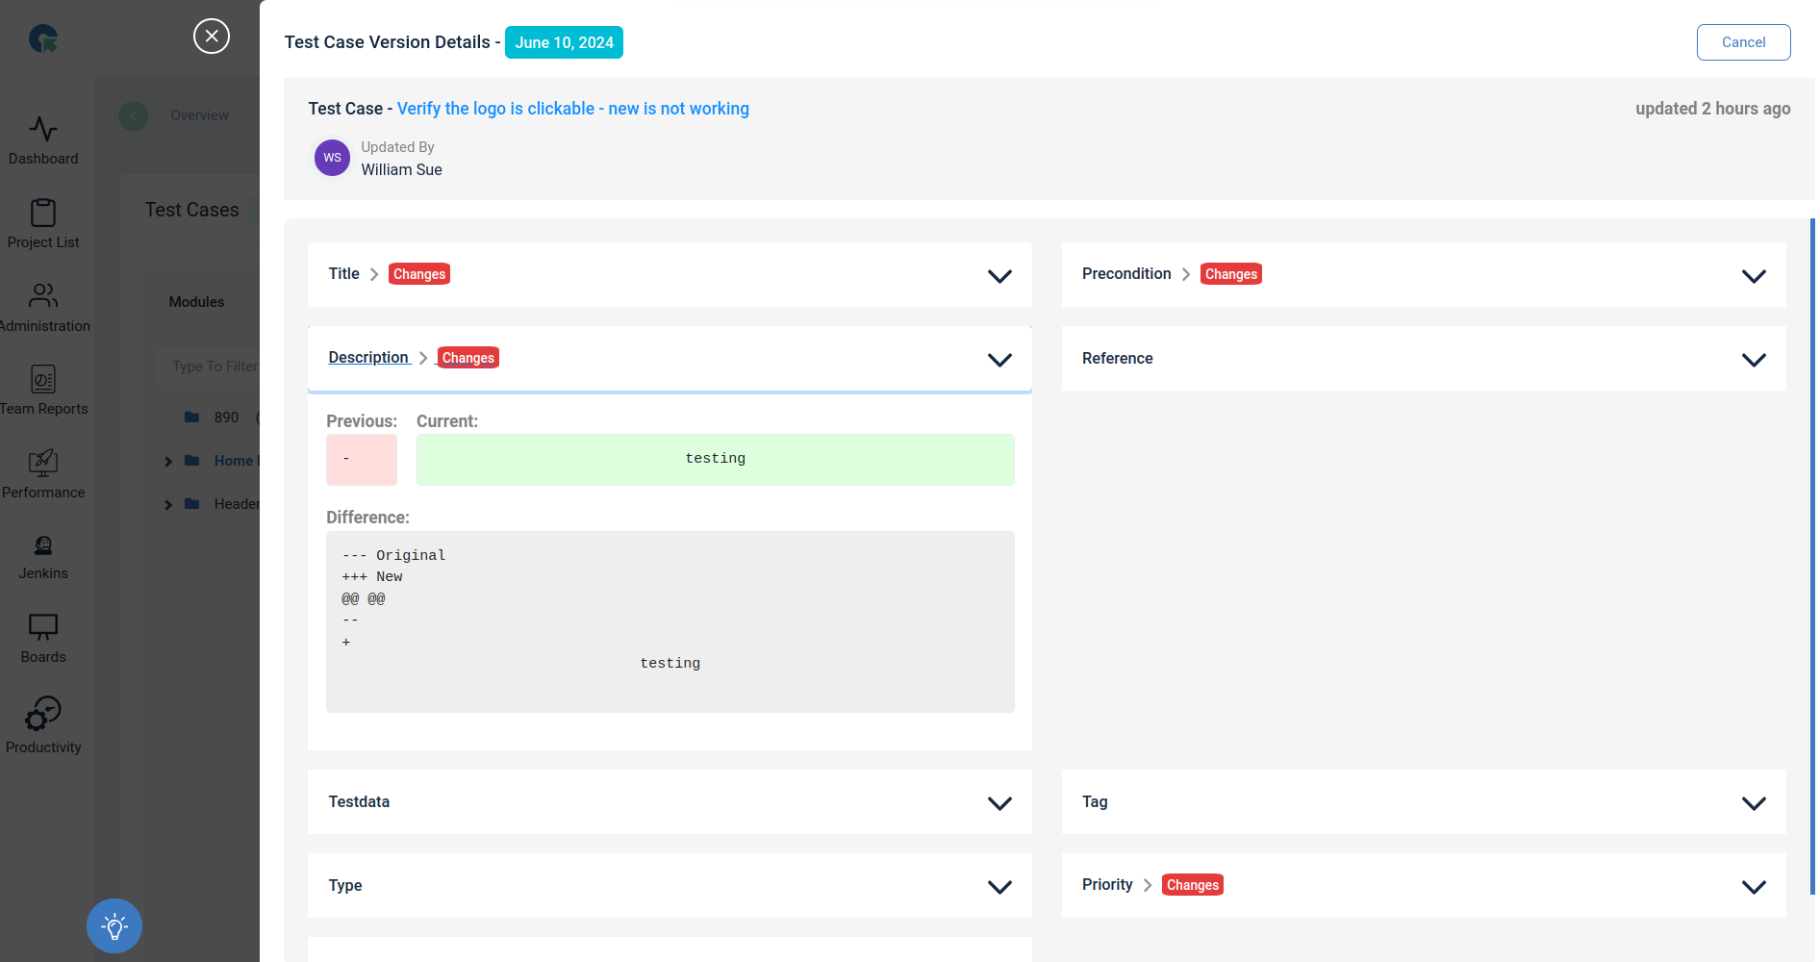Click the Cancel button

(x=1743, y=42)
